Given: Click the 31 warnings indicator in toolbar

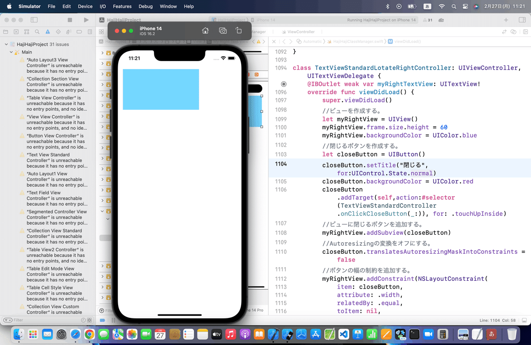Looking at the screenshot, I should point(427,20).
